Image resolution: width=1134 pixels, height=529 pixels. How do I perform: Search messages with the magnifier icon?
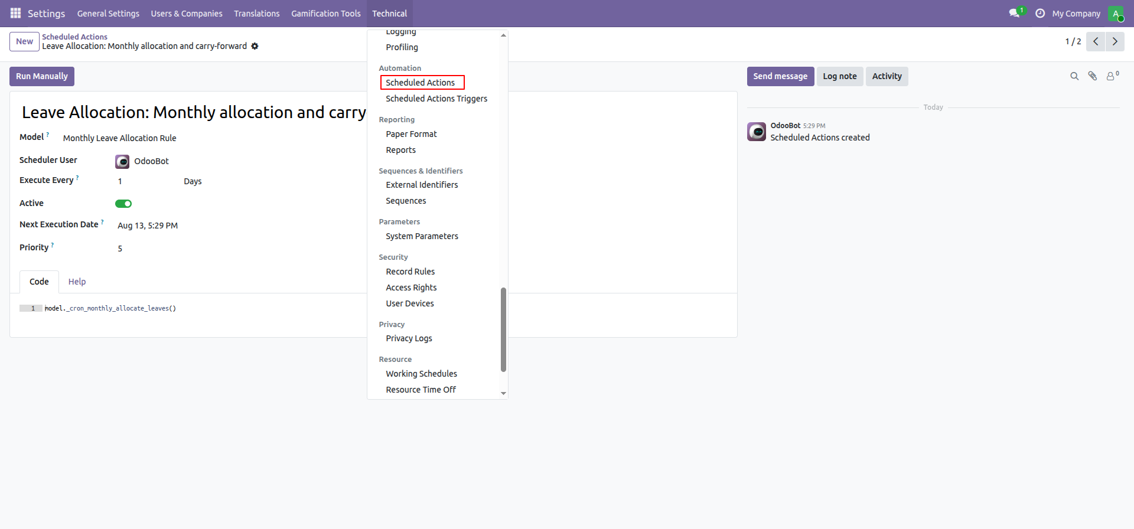[x=1074, y=76]
